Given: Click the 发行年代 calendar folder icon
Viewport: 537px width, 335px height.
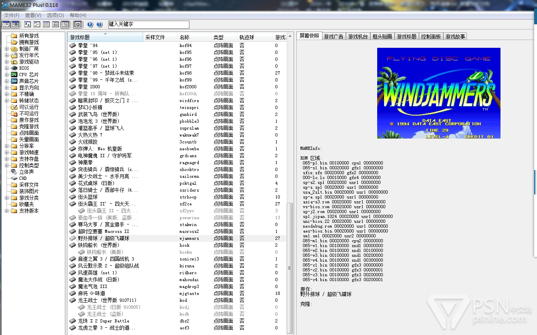Looking at the screenshot, I should 14,55.
